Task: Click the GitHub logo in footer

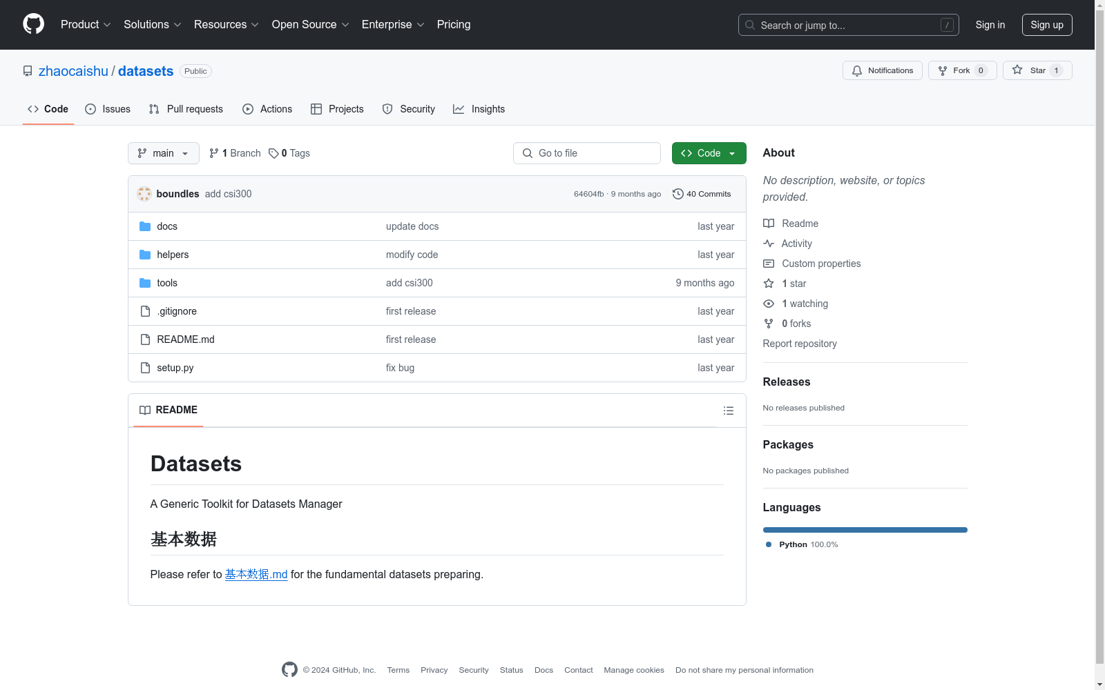Action: pyautogui.click(x=289, y=669)
